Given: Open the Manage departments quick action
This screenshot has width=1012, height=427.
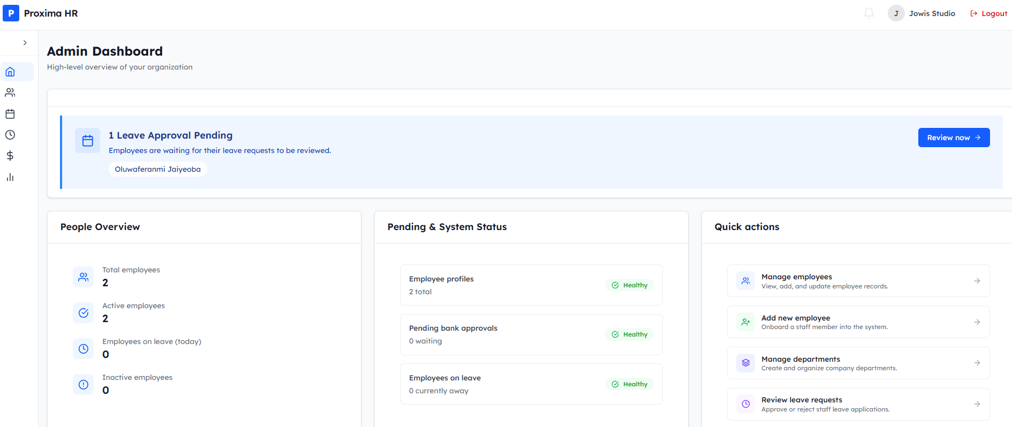Looking at the screenshot, I should point(858,363).
